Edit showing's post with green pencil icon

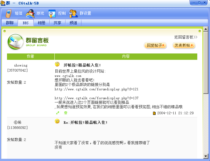pyautogui.click(x=58, y=113)
